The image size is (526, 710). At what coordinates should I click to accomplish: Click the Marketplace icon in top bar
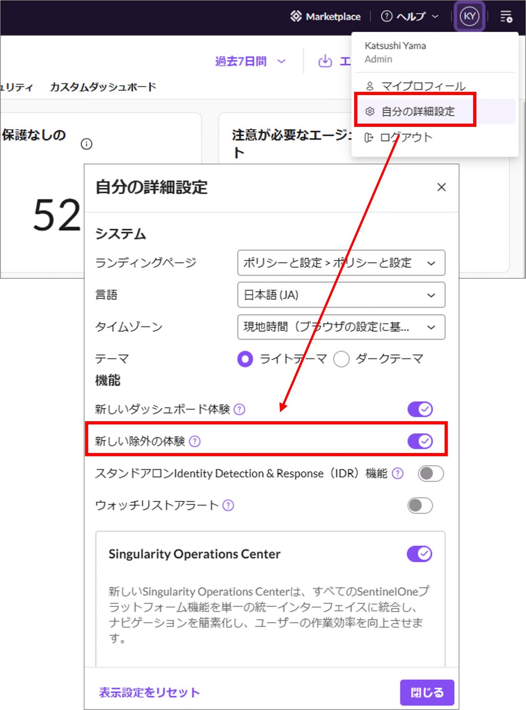(296, 17)
